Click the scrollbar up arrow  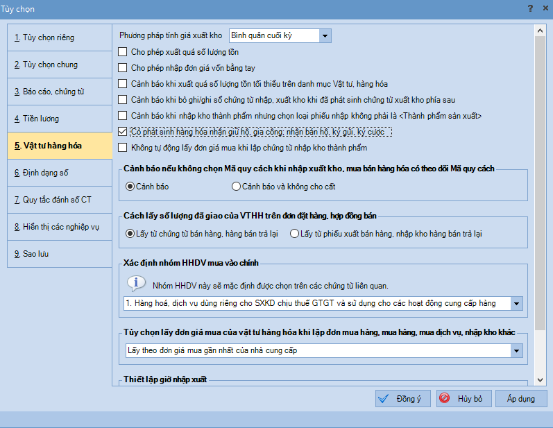[x=540, y=31]
